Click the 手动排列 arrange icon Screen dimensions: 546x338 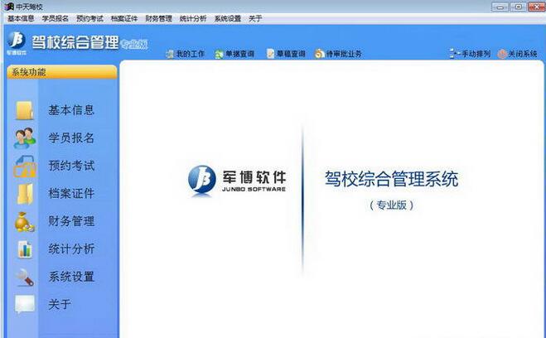click(x=454, y=54)
